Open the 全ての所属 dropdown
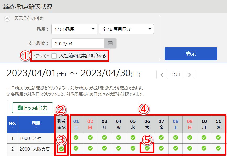This screenshot has height=156, width=227. point(74,29)
